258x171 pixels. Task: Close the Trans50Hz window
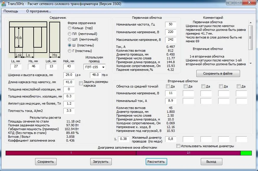pyautogui.click(x=249, y=3)
